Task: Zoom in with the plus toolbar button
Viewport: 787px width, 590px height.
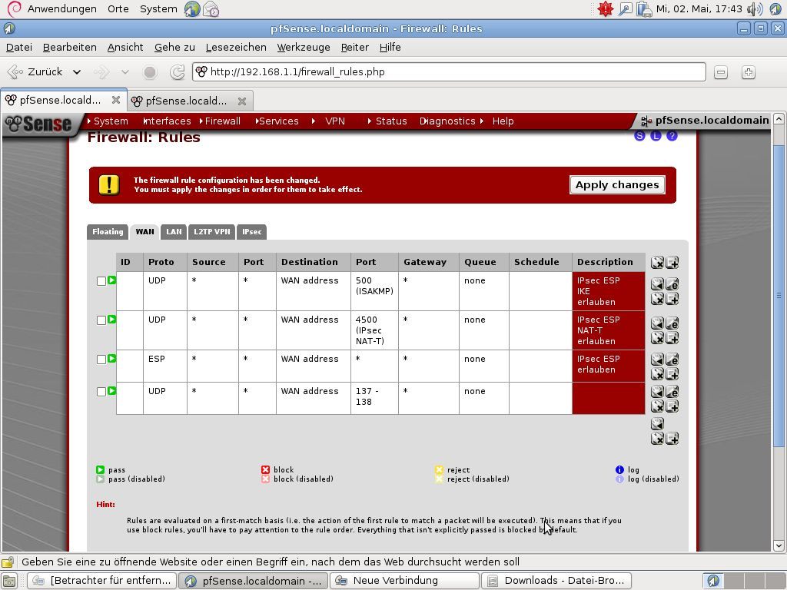Action: tap(749, 72)
